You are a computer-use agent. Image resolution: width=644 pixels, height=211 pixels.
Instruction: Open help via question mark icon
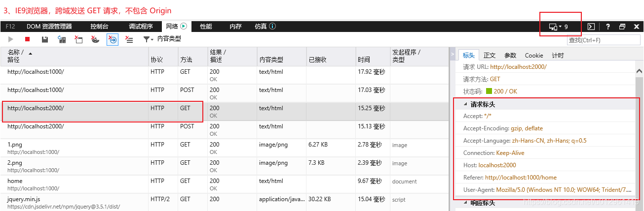click(x=608, y=27)
